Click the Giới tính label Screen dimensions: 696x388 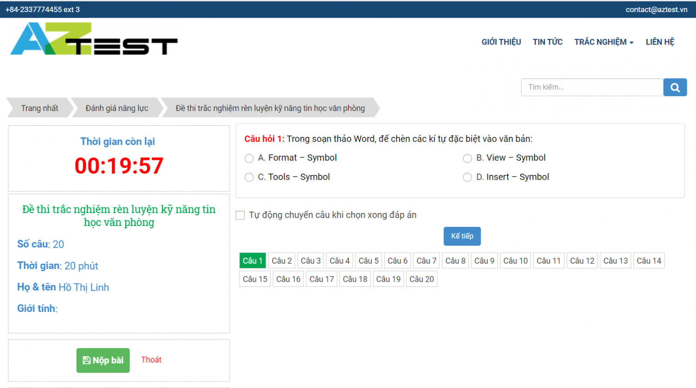click(37, 309)
